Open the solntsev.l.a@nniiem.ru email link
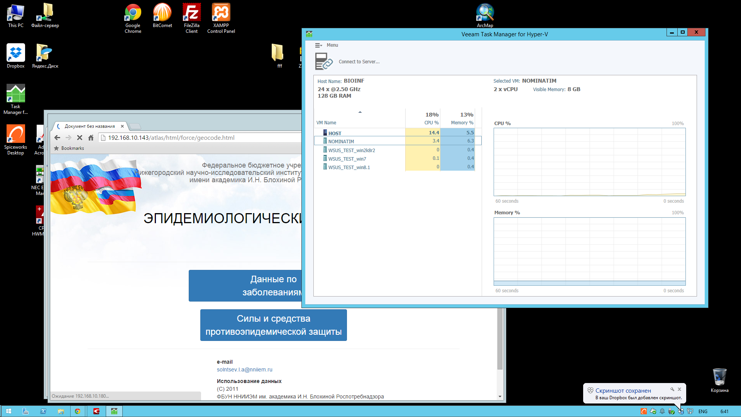The width and height of the screenshot is (741, 417). pos(244,370)
